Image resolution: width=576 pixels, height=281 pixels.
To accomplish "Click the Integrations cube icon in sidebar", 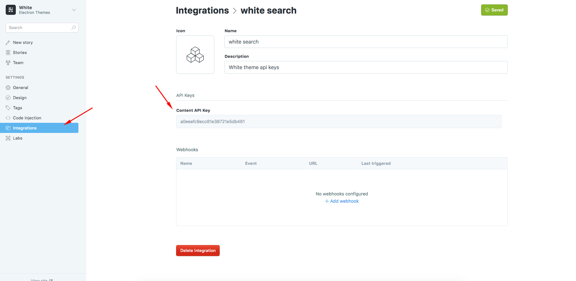I will click(8, 128).
